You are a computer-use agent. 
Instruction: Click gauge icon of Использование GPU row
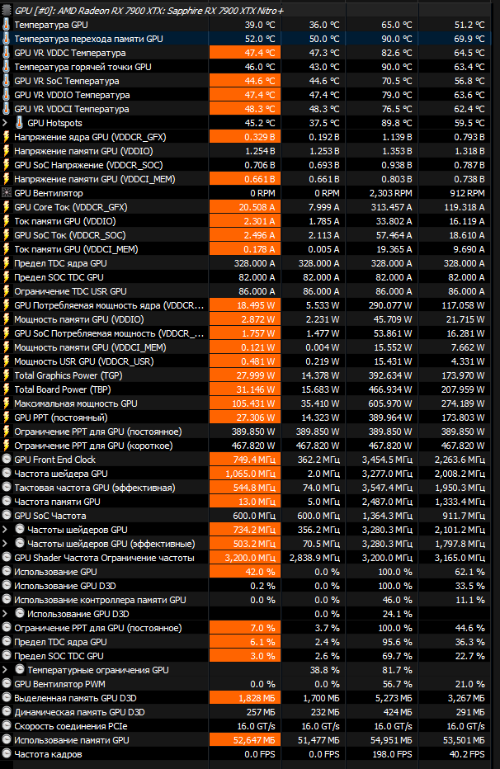(7, 572)
